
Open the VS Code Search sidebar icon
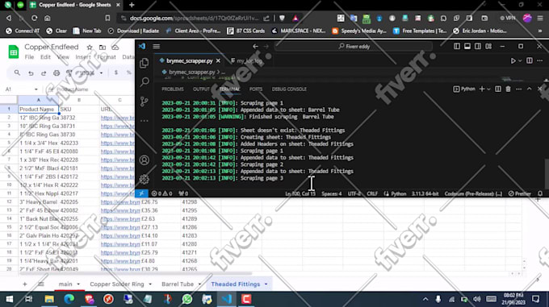pyautogui.click(x=145, y=82)
